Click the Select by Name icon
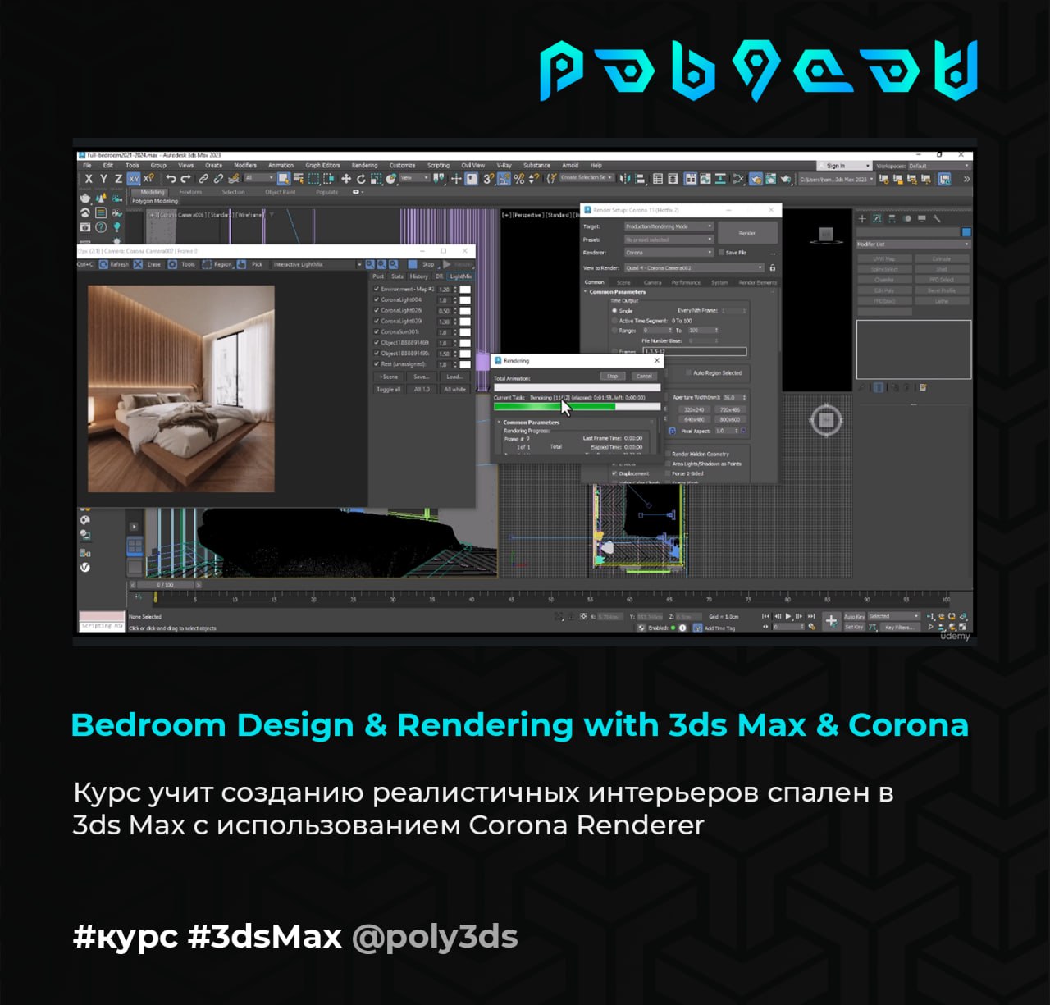 coord(299,179)
